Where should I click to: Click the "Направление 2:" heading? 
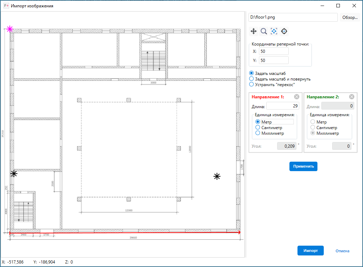(323, 97)
